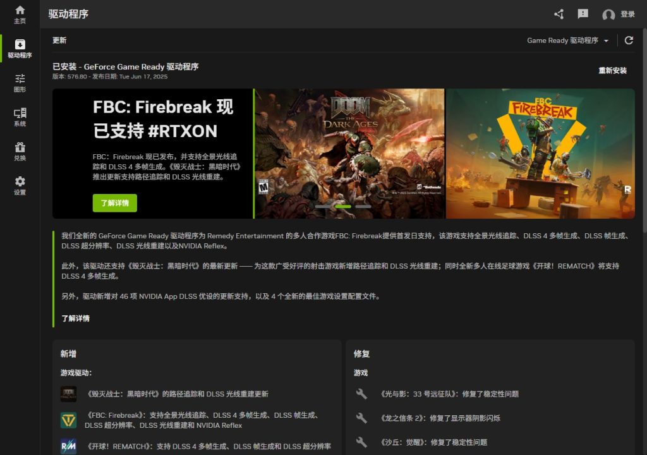Open the 兑换 redeem gift page
The image size is (647, 455).
point(20,151)
